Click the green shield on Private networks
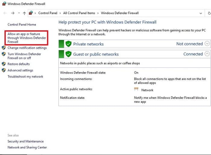211x155 pixels. point(68,44)
